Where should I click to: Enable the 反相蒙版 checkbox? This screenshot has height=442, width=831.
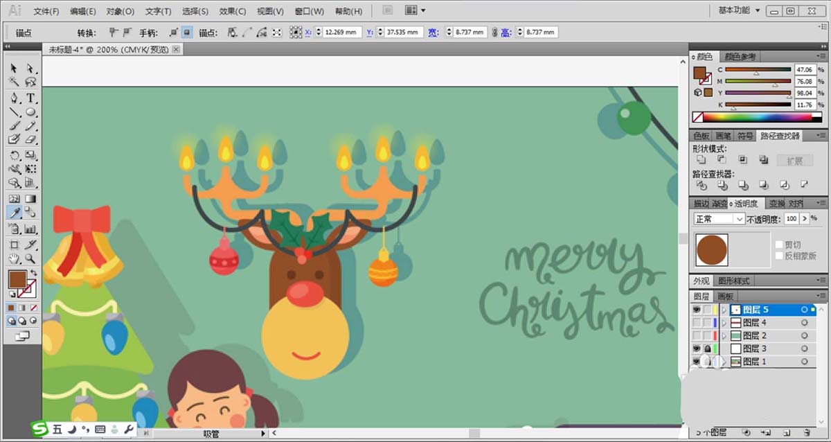(780, 256)
